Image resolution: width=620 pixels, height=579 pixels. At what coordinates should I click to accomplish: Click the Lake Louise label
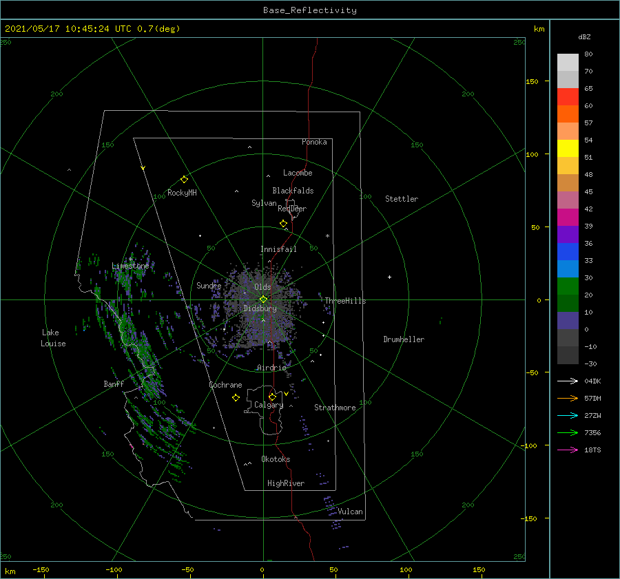[53, 338]
